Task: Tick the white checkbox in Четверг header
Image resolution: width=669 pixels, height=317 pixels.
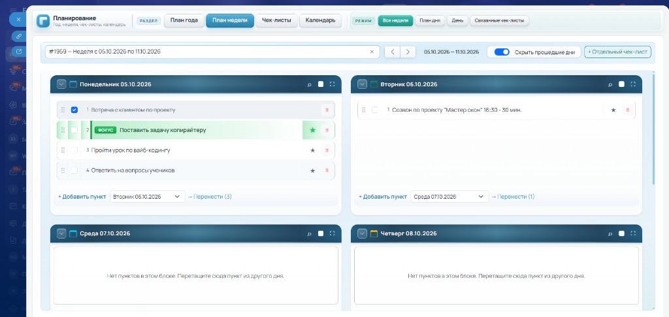Action: [622, 233]
